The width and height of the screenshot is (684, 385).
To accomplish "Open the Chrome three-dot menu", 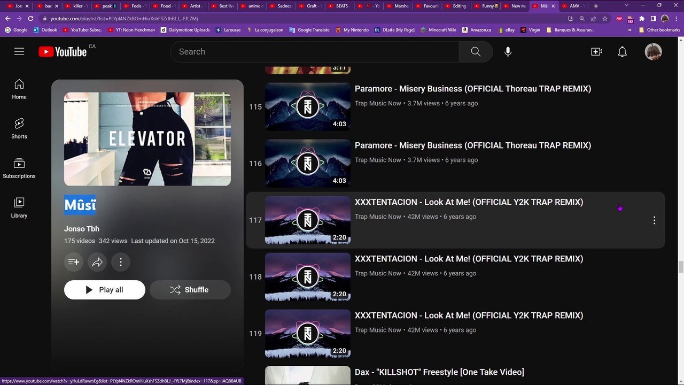I will click(676, 18).
